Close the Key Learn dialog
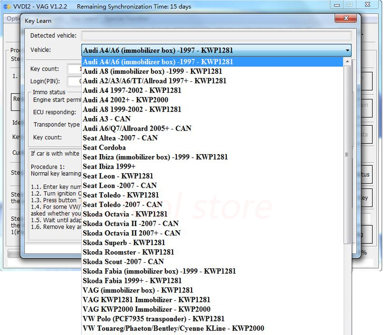 [x=346, y=18]
